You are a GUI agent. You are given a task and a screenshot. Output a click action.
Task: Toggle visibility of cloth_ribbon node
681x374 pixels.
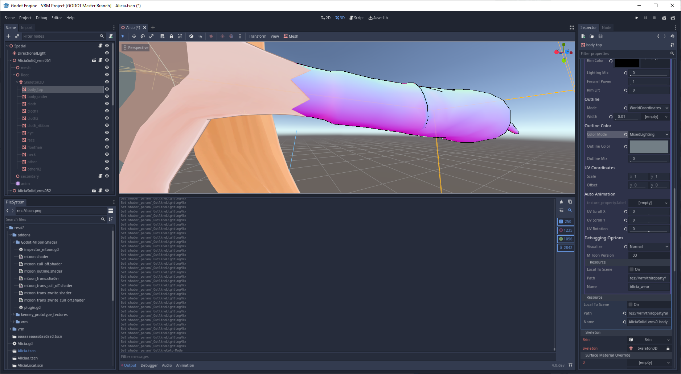coord(107,125)
